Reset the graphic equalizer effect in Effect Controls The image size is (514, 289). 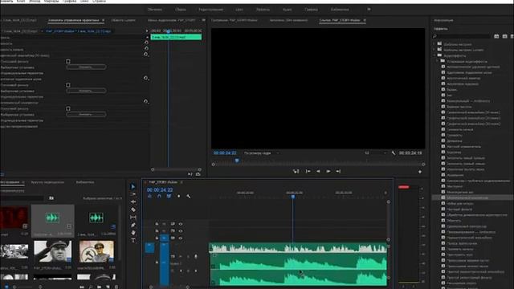(146, 55)
